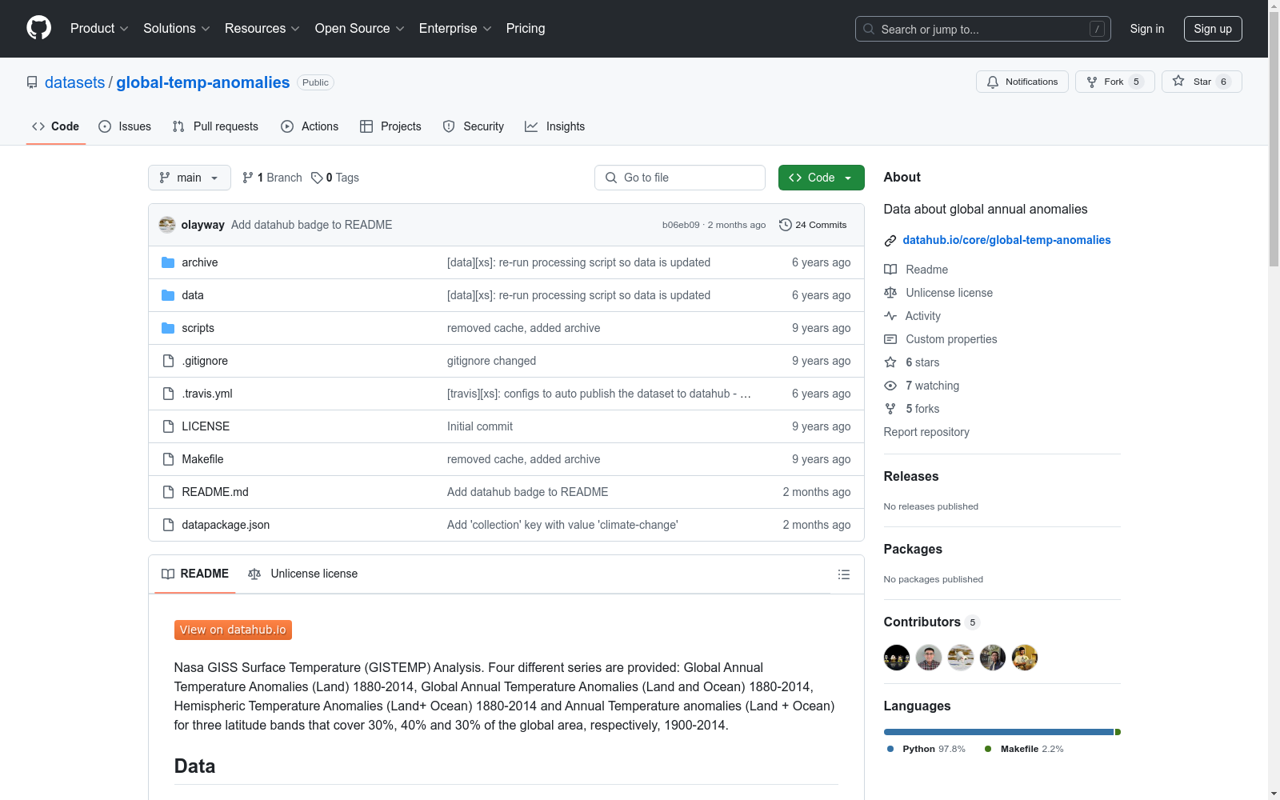Click the .gitignore file icon
This screenshot has width=1280, height=800.
168,361
